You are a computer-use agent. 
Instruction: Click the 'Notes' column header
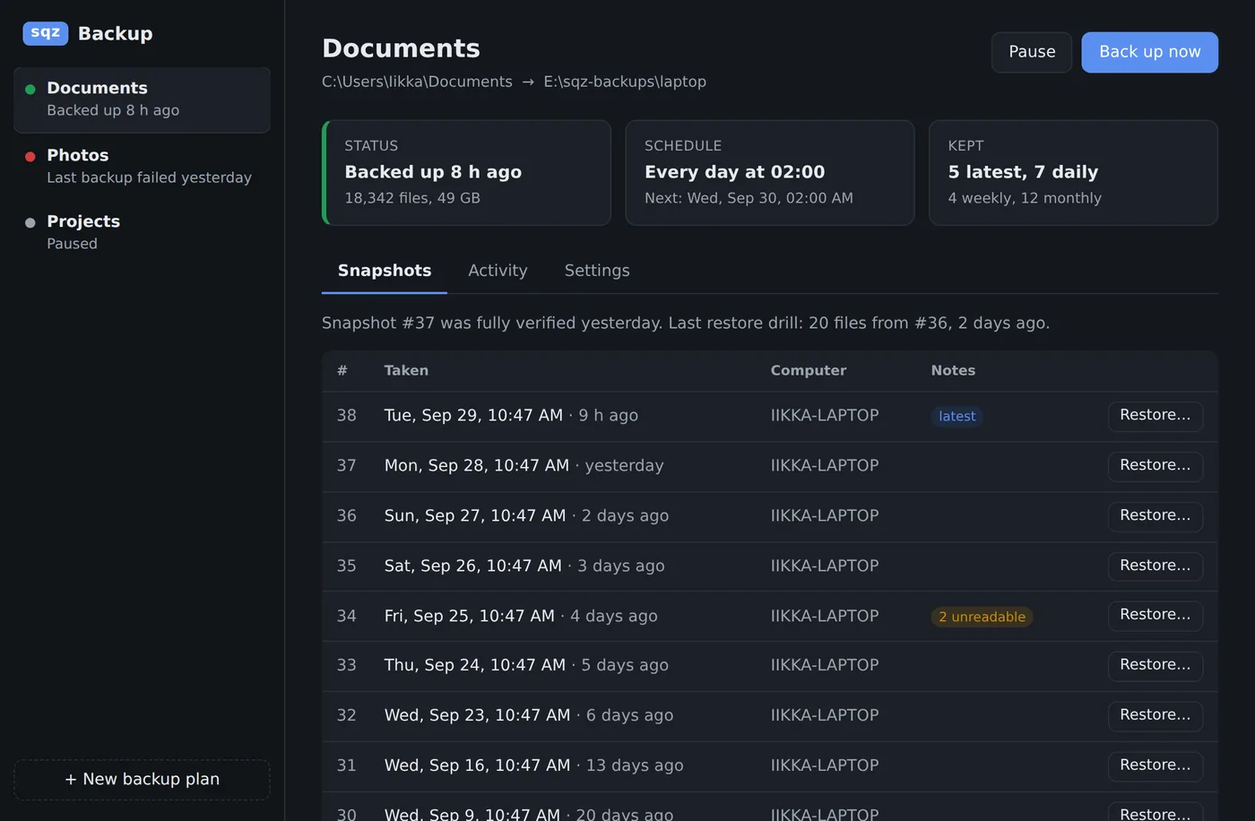tap(953, 371)
